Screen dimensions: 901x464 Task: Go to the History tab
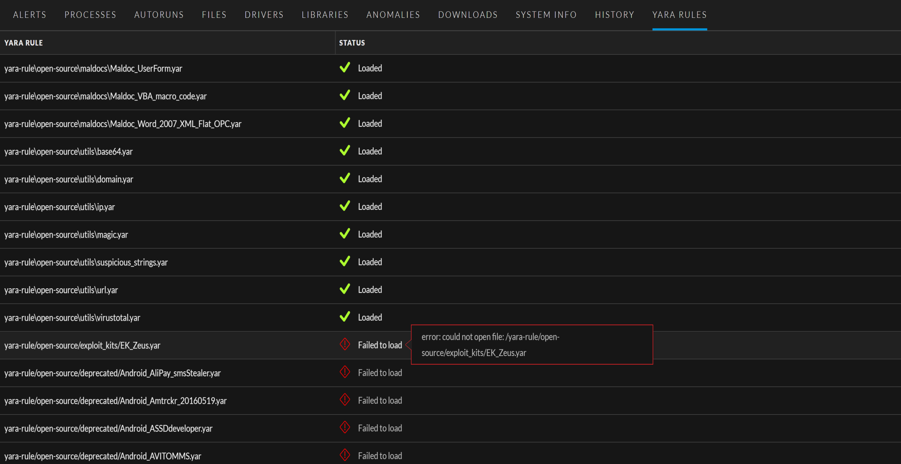(x=614, y=15)
